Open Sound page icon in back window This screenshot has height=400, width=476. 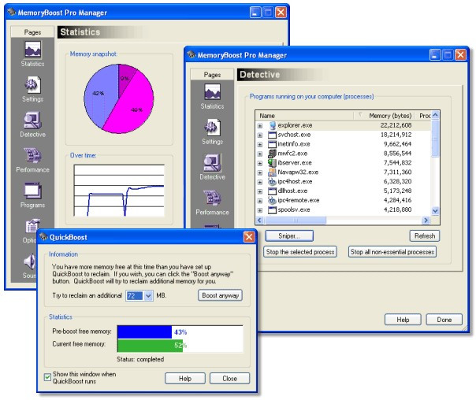coord(29,262)
